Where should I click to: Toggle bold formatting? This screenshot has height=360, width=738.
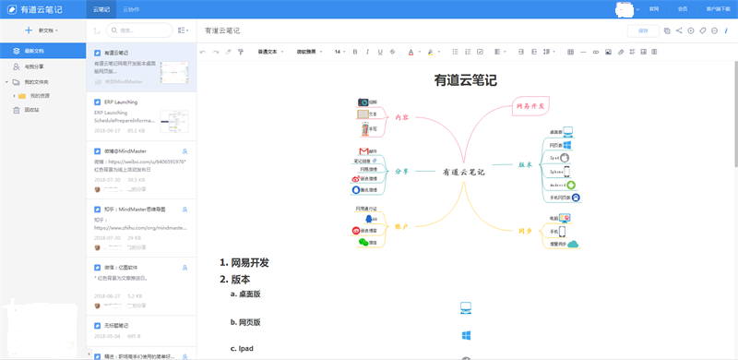tap(355, 52)
